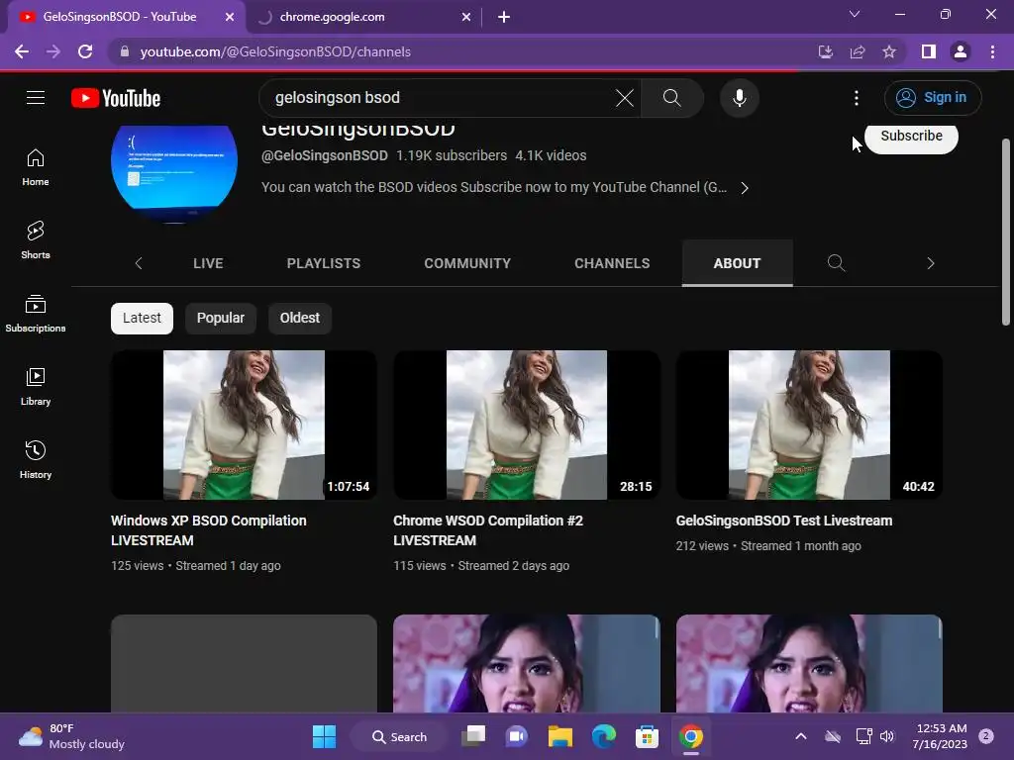Image resolution: width=1014 pixels, height=760 pixels.
Task: Open the YouTube settings three-dot menu
Action: click(x=857, y=98)
